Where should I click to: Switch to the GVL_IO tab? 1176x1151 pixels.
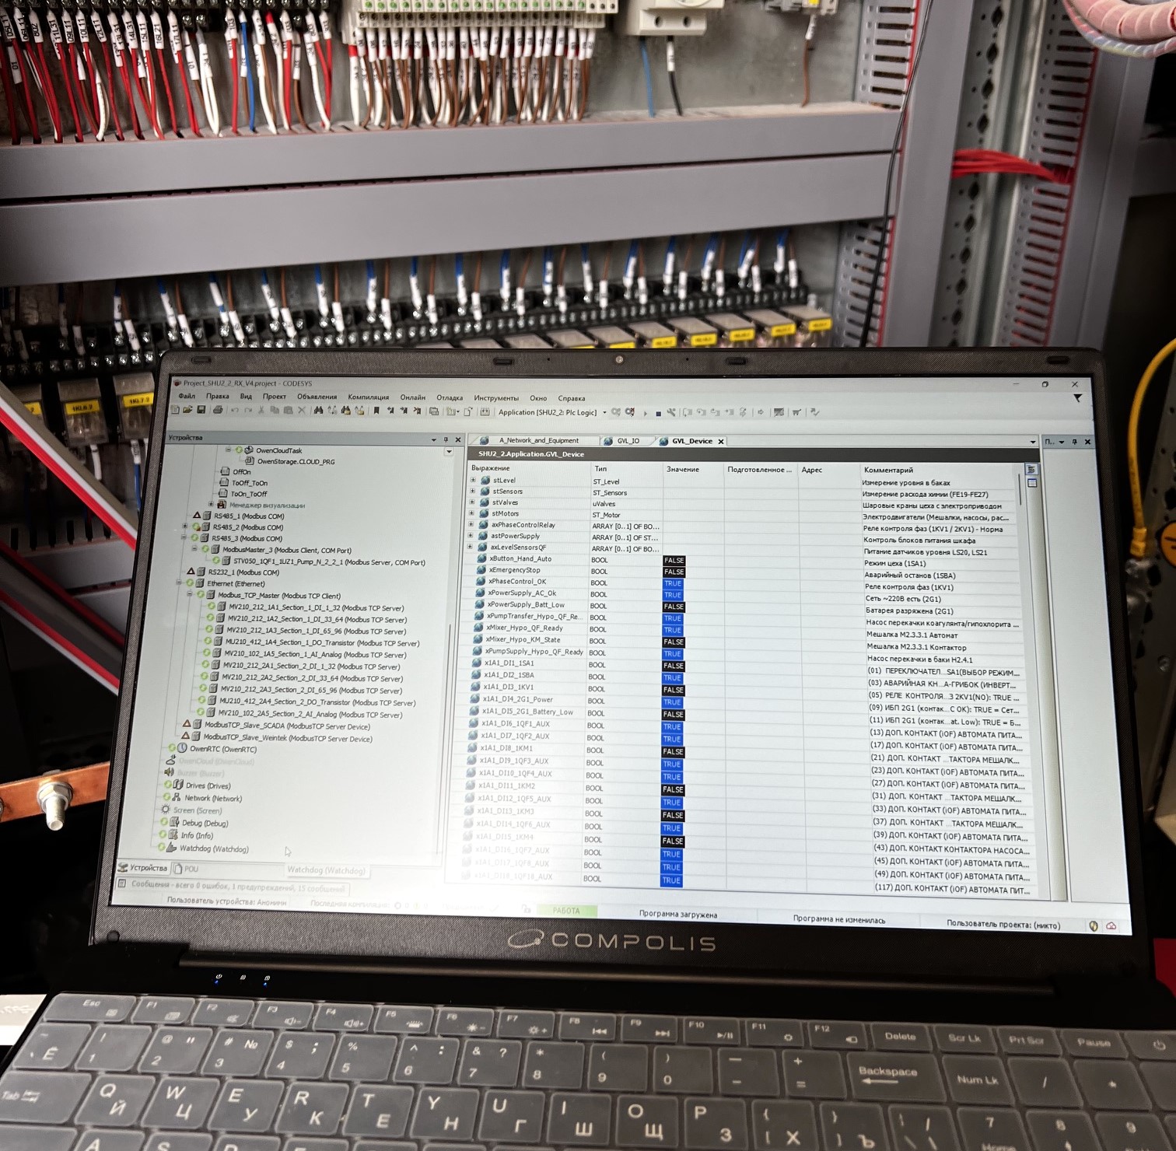(x=628, y=441)
